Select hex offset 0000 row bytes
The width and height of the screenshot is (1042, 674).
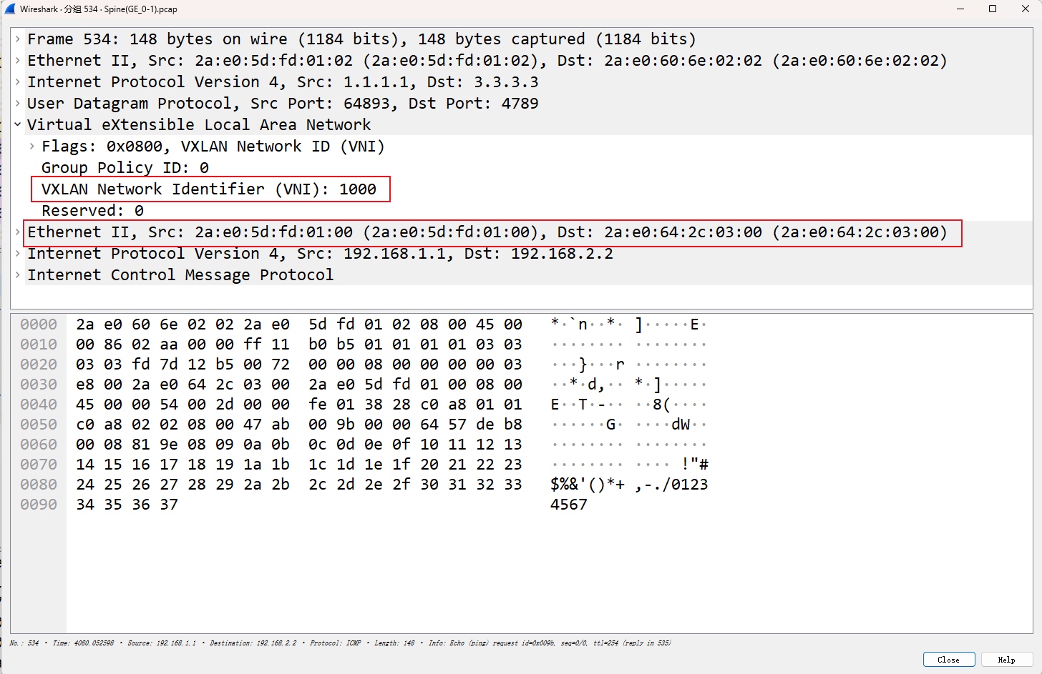click(299, 324)
